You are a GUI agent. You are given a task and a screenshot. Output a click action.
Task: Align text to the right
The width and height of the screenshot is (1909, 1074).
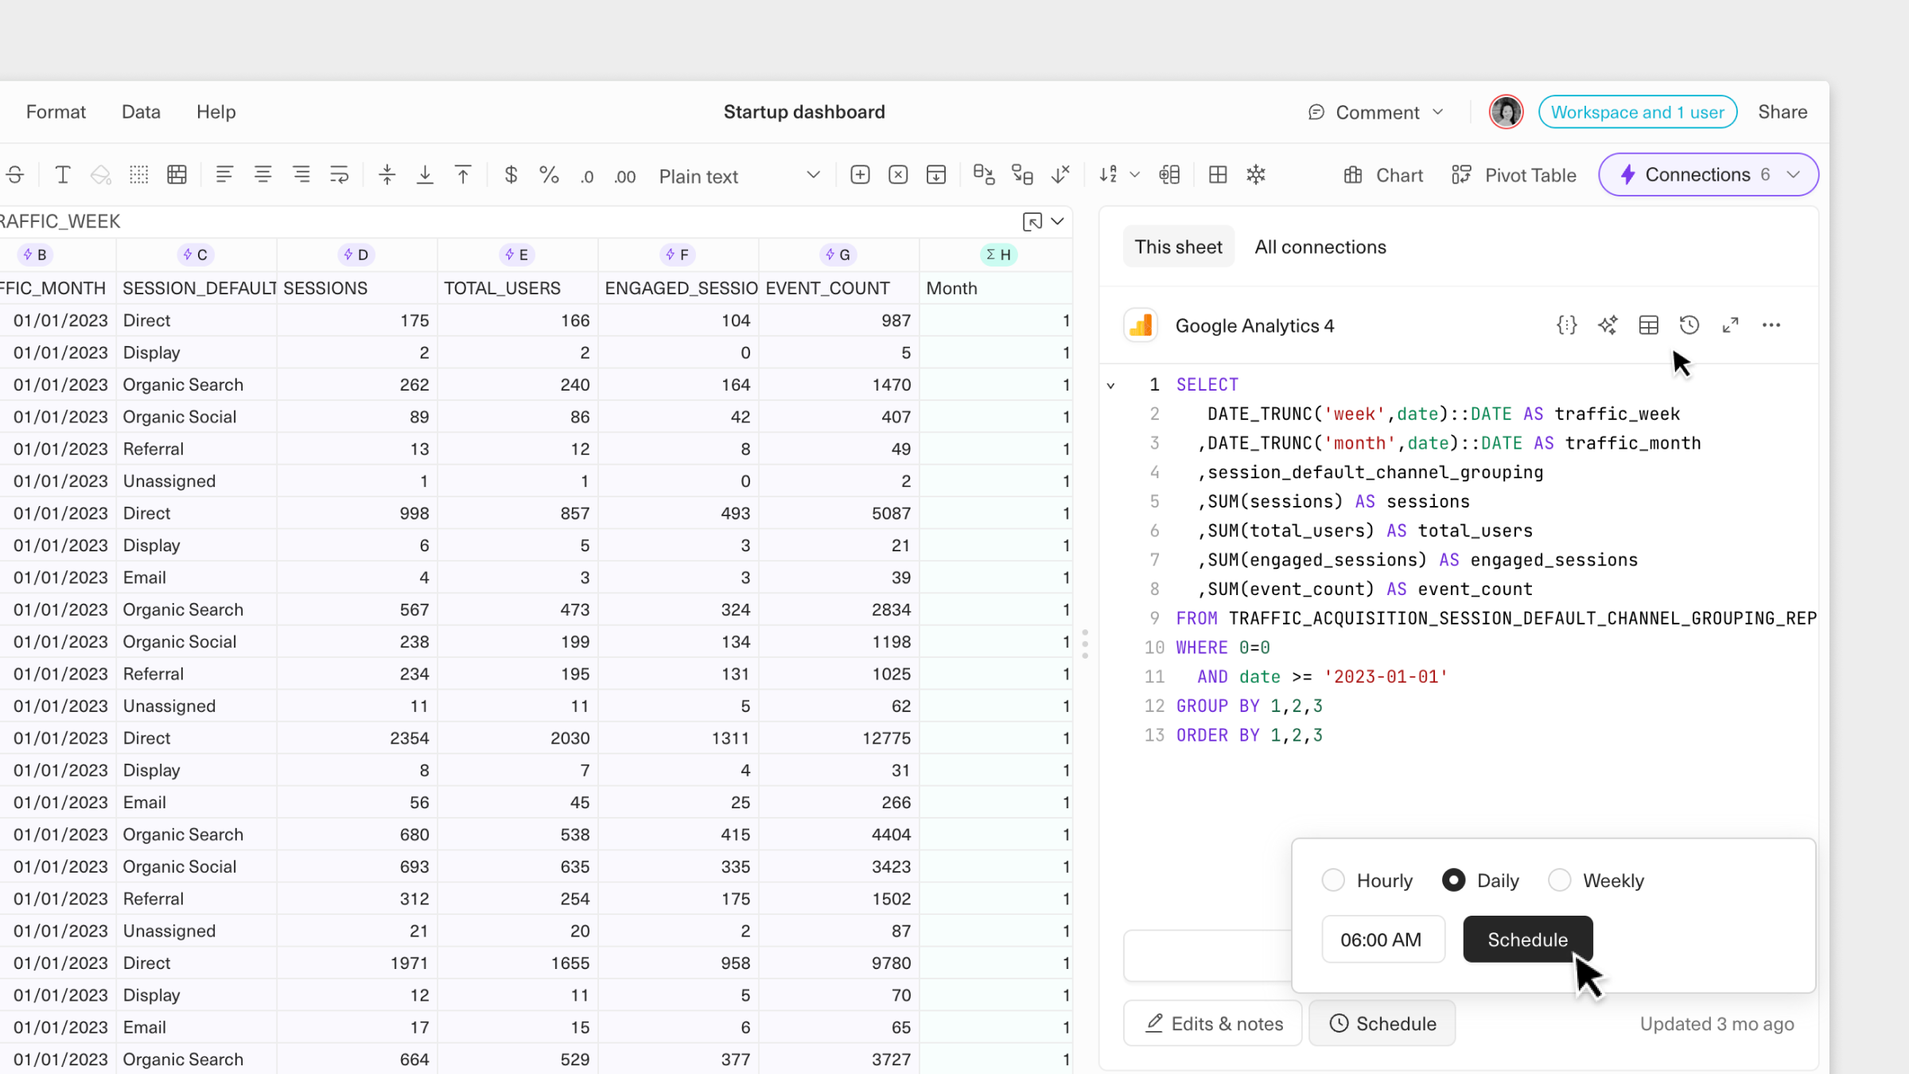tap(301, 175)
